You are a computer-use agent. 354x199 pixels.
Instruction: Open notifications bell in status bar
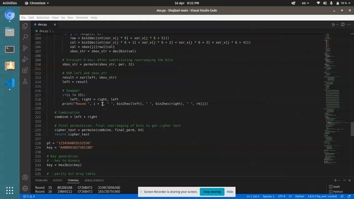pyautogui.click(x=349, y=197)
